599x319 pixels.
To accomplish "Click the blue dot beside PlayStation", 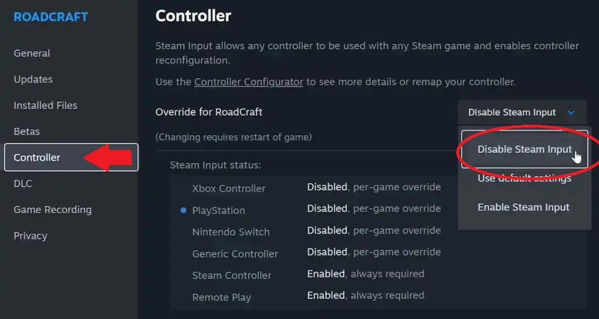I will (x=183, y=211).
